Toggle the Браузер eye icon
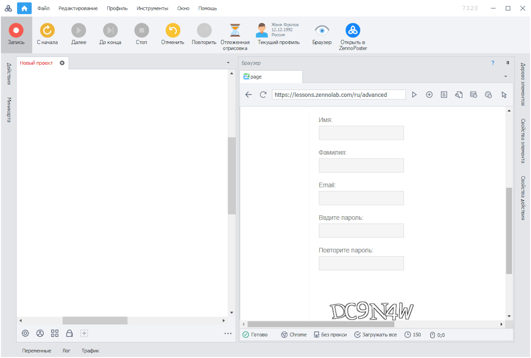The image size is (531, 358). click(322, 31)
